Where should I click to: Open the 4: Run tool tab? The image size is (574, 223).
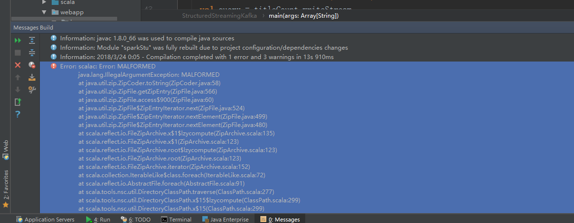tap(98, 220)
